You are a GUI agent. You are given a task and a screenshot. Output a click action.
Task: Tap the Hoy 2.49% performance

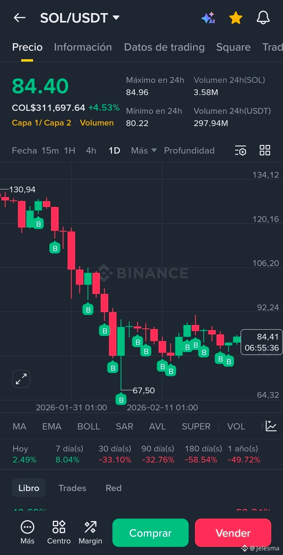click(x=24, y=454)
